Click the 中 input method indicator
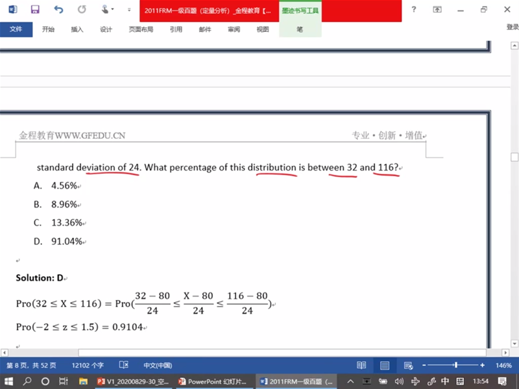This screenshot has height=389, width=519. [445, 381]
